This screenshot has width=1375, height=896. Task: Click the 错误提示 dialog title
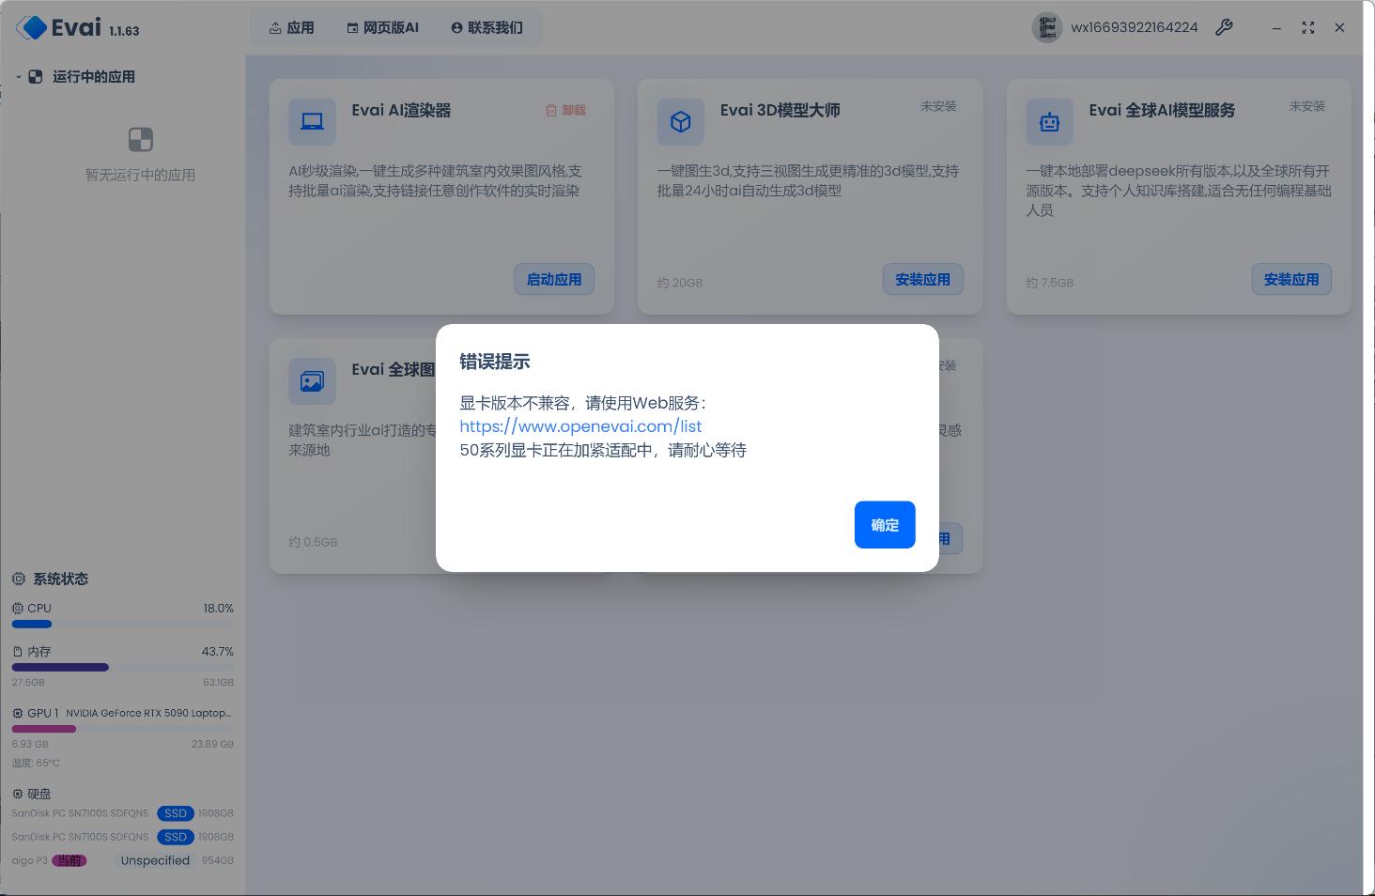(495, 362)
